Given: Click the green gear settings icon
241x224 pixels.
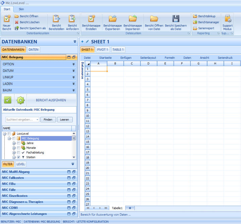Looking at the screenshot, I should [21, 100].
